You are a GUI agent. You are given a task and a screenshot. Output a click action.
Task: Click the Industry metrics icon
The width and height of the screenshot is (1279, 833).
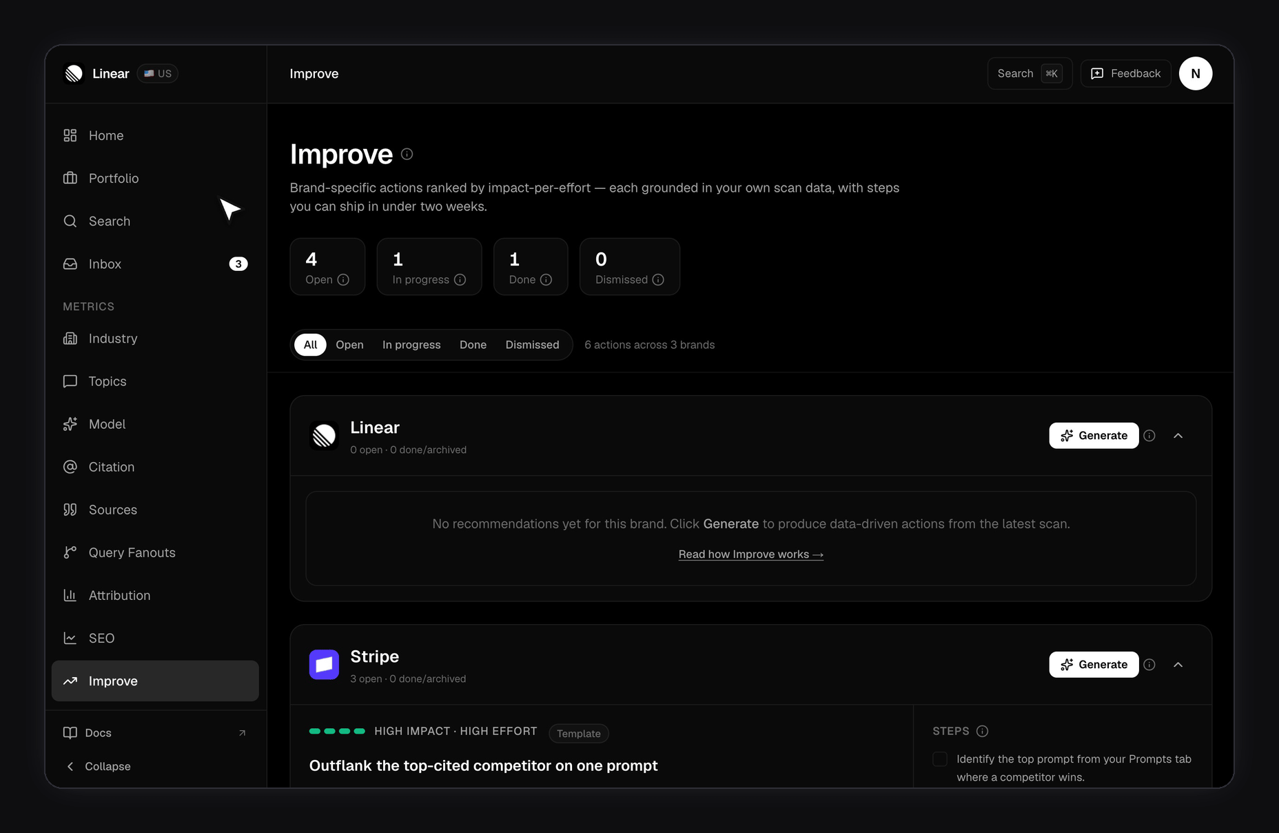(70, 339)
